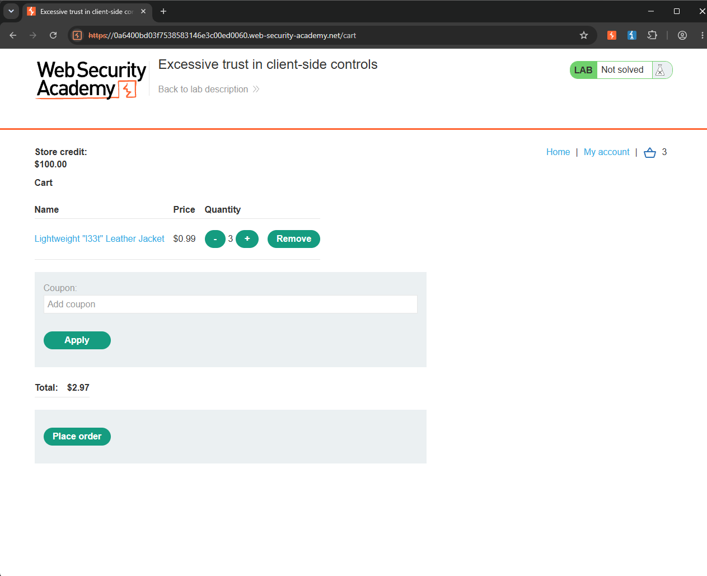Click the address bar URL
The width and height of the screenshot is (707, 576).
[222, 35]
